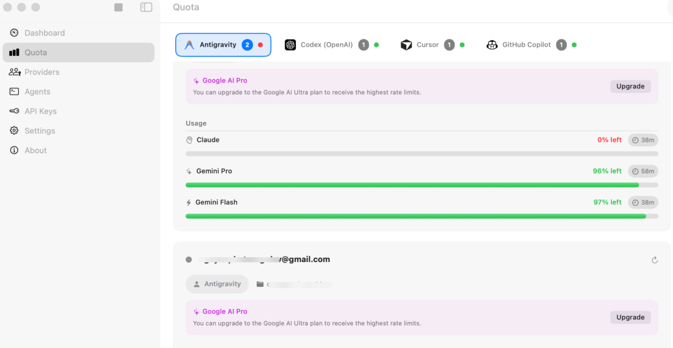The image size is (673, 348).
Task: Click the Antigravity account count badge
Action: point(247,45)
